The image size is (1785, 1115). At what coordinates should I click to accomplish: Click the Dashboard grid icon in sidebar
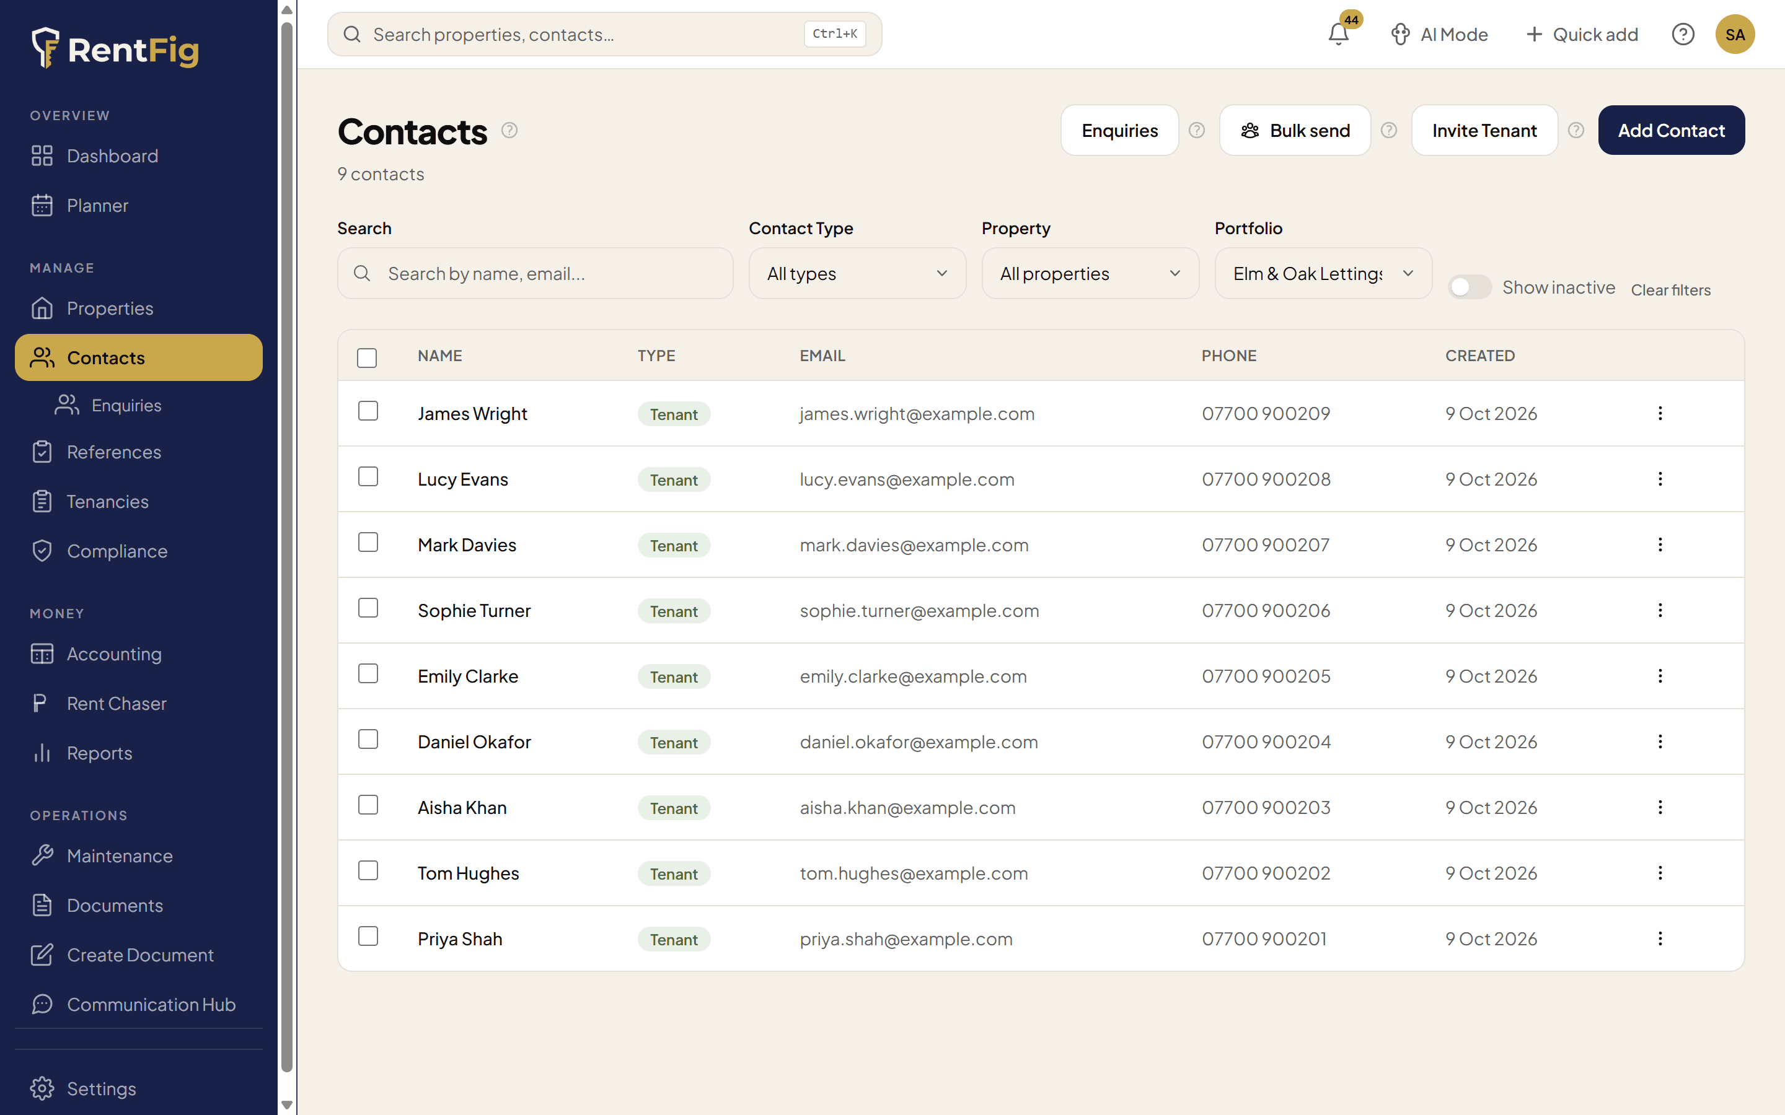(x=42, y=155)
